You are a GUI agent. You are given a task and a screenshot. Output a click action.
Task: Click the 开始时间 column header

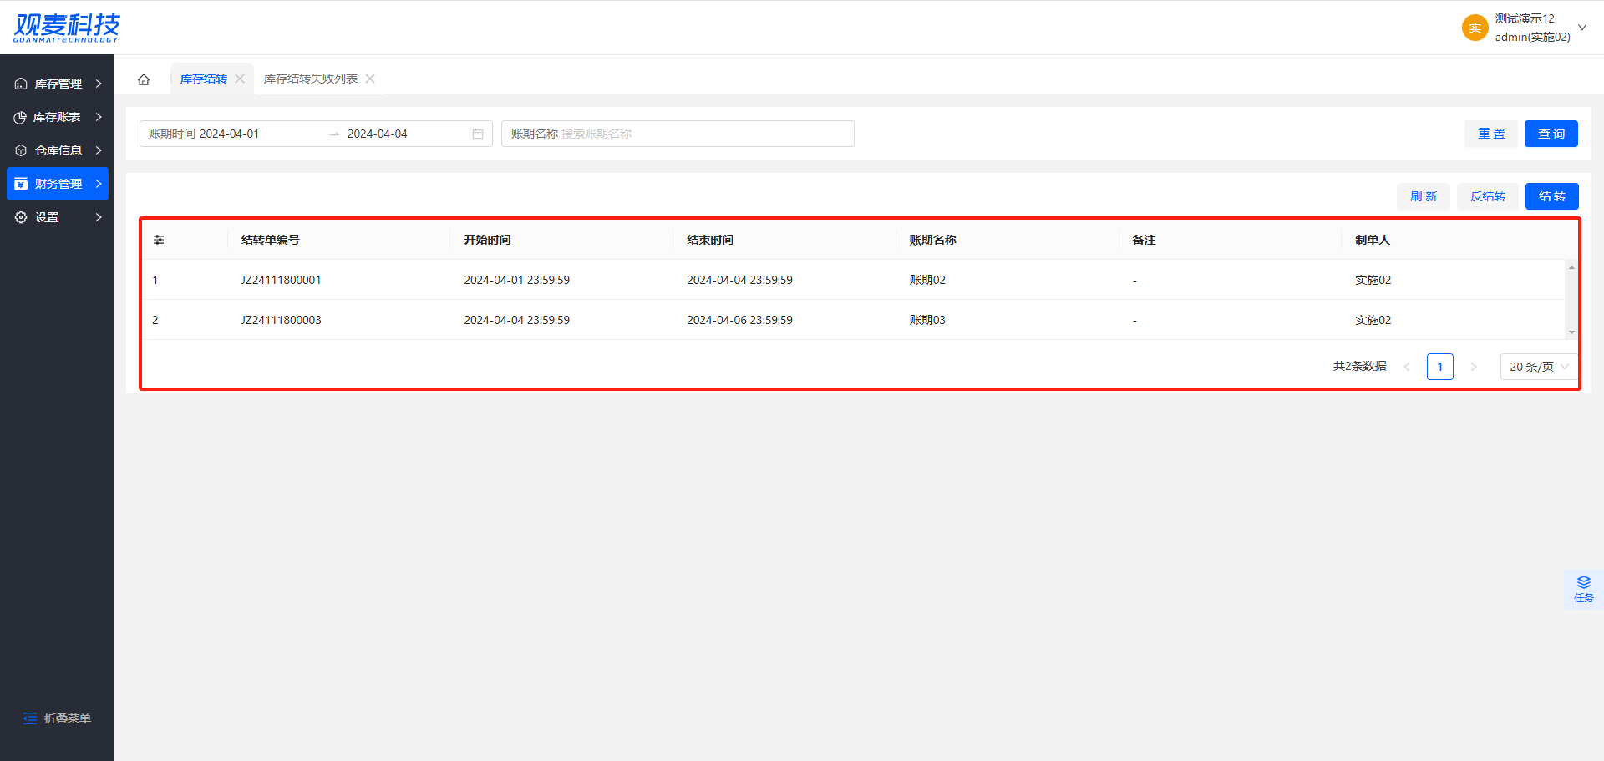[x=488, y=240]
